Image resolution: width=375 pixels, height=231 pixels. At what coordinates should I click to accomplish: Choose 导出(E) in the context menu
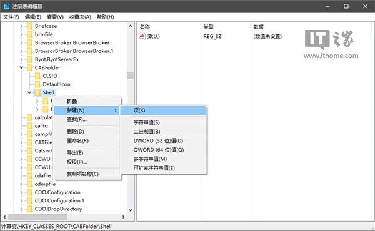point(86,153)
